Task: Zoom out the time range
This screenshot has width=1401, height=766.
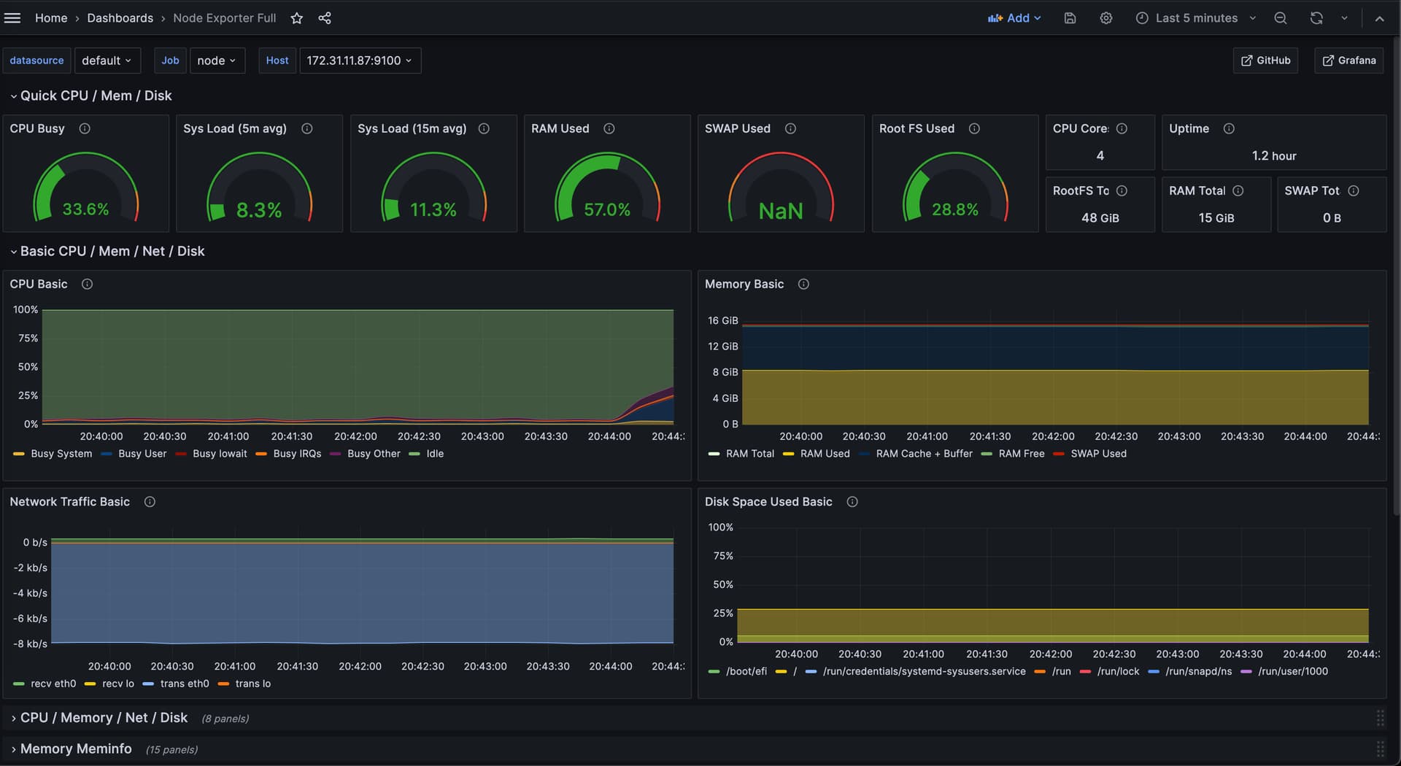Action: 1281,18
